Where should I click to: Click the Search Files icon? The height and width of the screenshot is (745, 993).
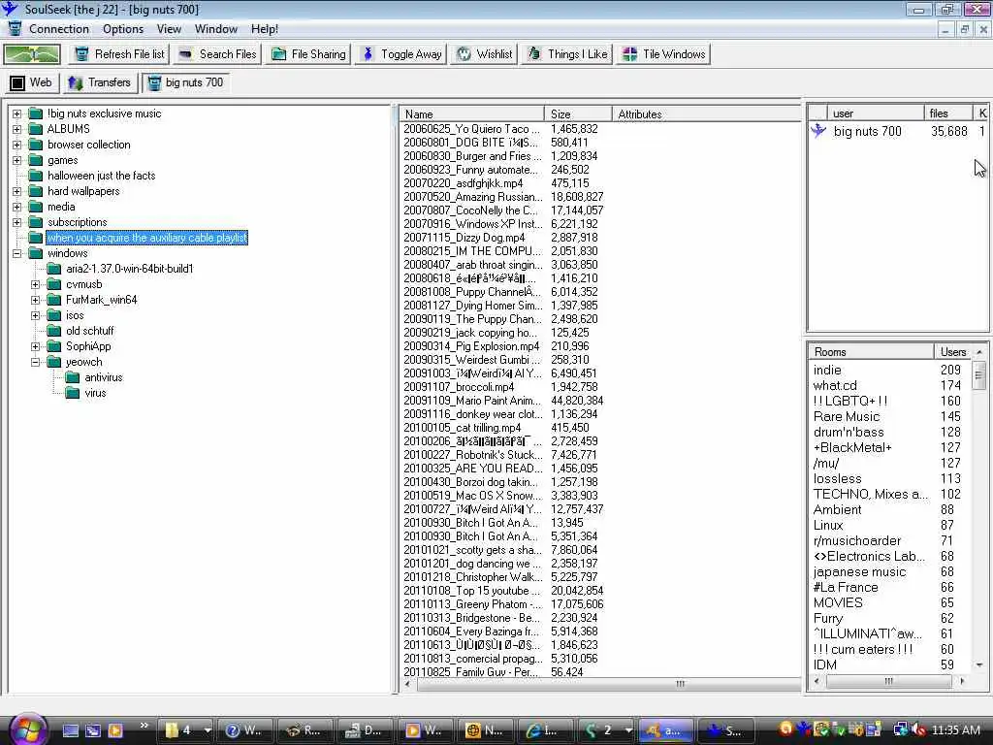(x=185, y=54)
